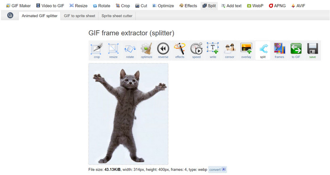
Task: Select the resize tool icon
Action: pyautogui.click(x=113, y=50)
